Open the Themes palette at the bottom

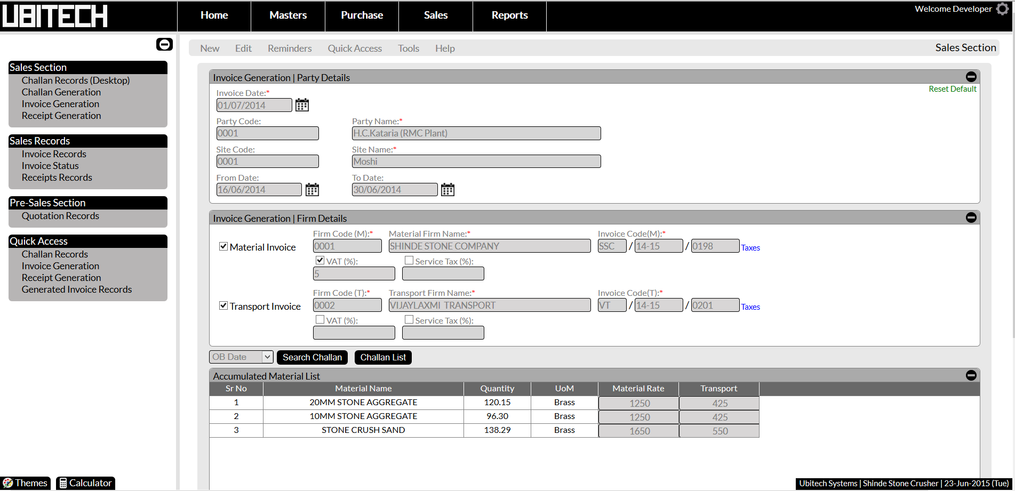pos(25,483)
